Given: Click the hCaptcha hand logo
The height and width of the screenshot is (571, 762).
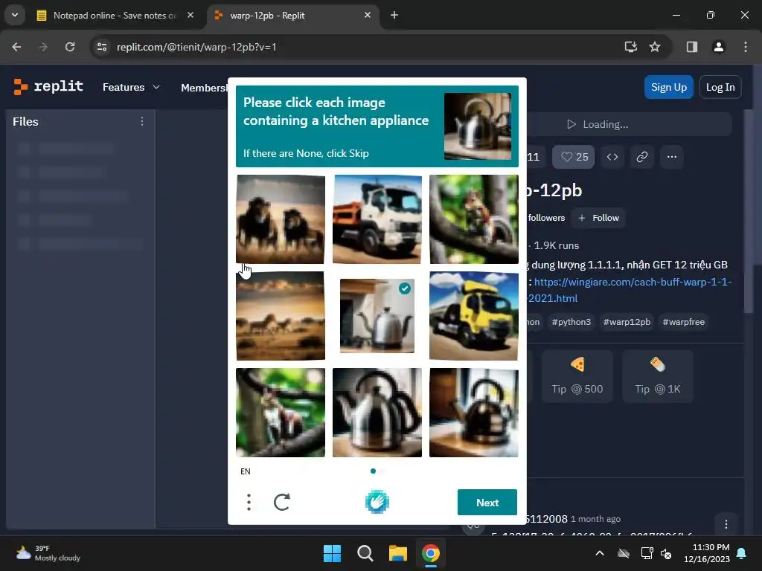Looking at the screenshot, I should pyautogui.click(x=377, y=502).
